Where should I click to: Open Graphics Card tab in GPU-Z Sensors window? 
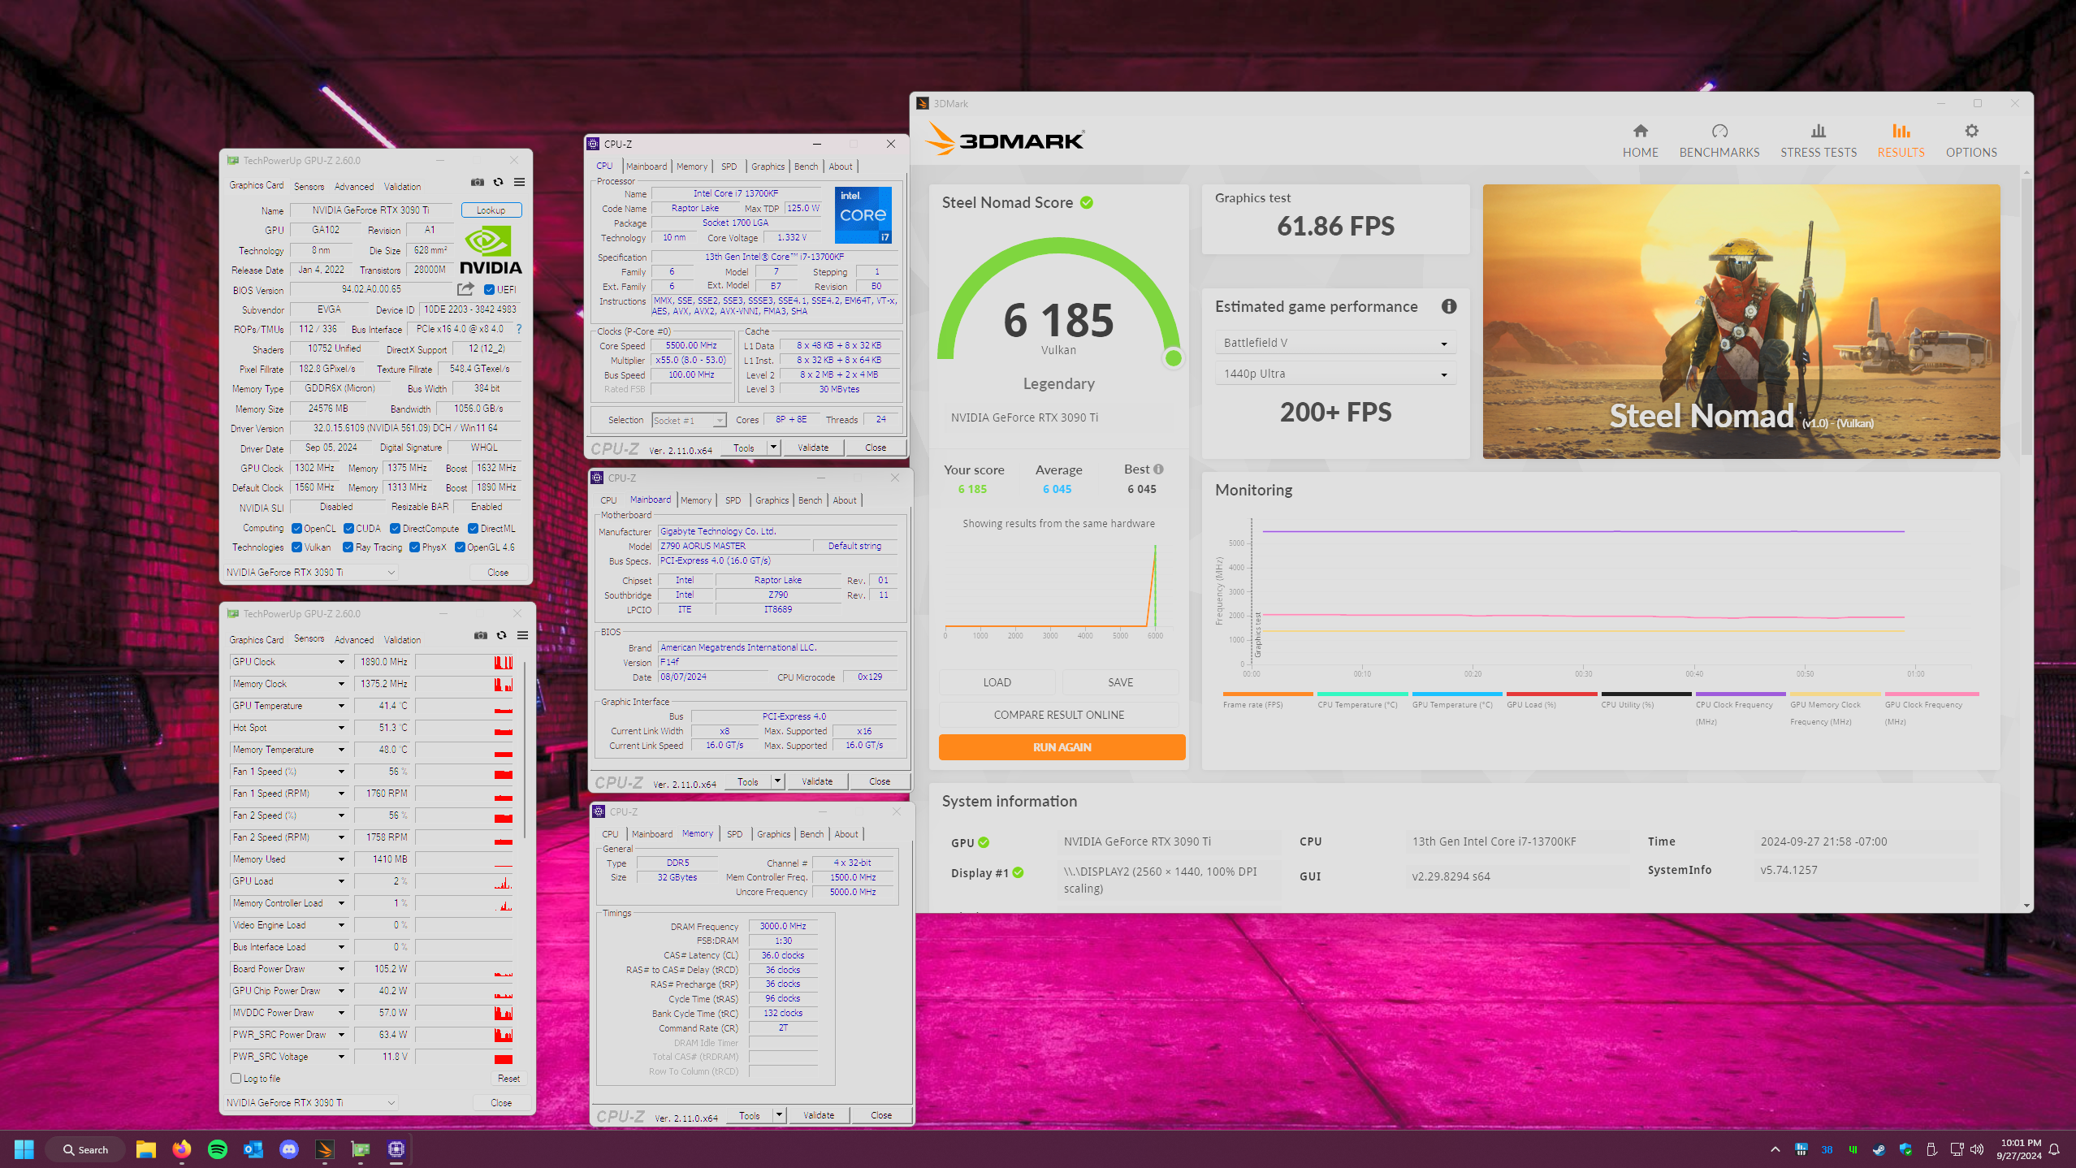click(x=256, y=640)
